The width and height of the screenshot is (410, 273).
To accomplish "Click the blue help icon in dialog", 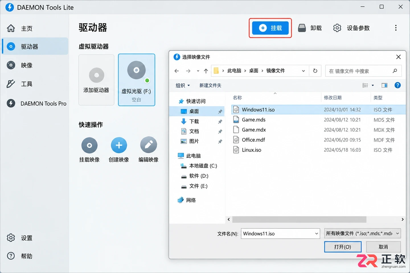I will coord(397,85).
